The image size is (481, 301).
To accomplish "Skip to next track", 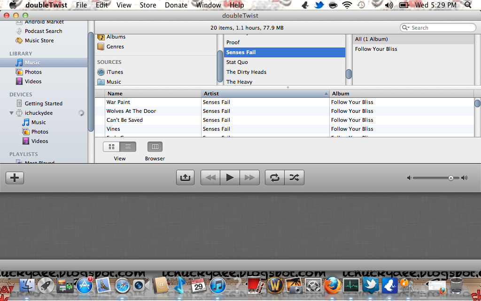I will [x=249, y=177].
